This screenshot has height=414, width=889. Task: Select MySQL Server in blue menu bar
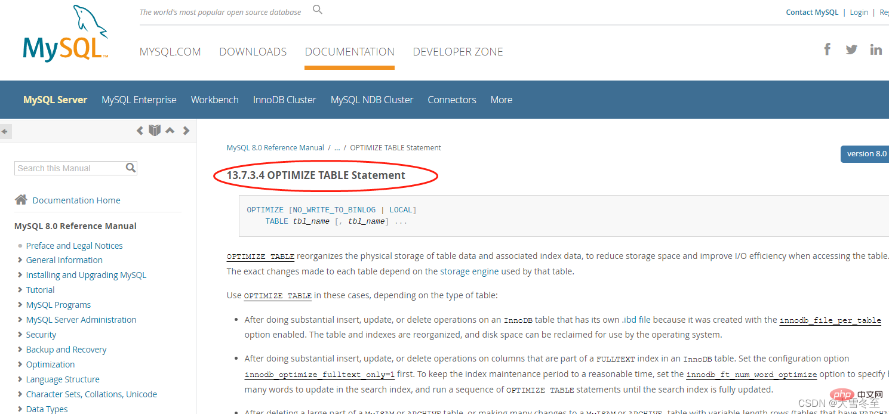[56, 100]
